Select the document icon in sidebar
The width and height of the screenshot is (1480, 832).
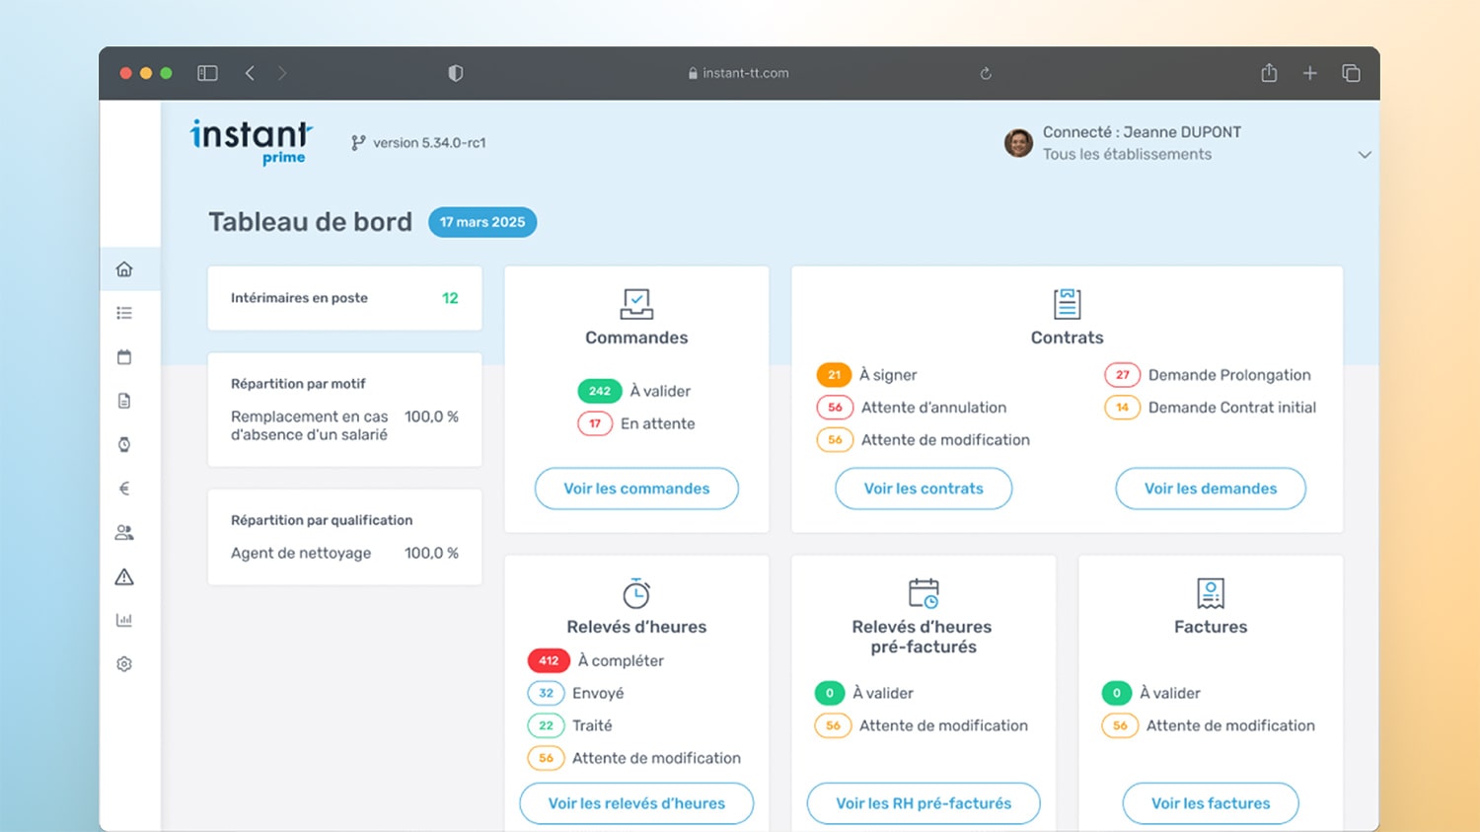click(x=124, y=401)
